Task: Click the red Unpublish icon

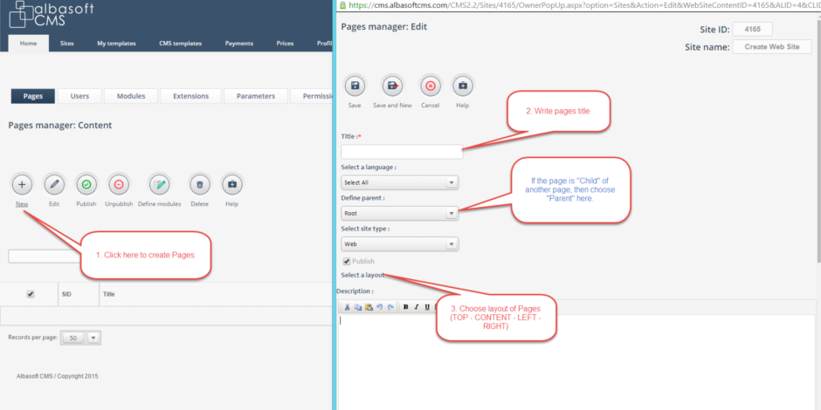Action: coord(119,184)
